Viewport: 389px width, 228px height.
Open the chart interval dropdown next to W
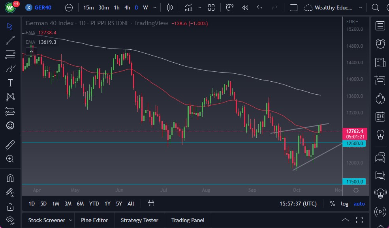[154, 7]
